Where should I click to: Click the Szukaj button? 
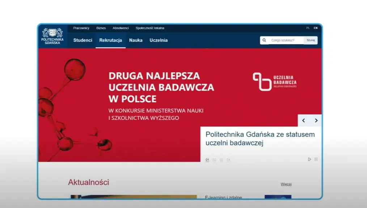[x=311, y=40]
